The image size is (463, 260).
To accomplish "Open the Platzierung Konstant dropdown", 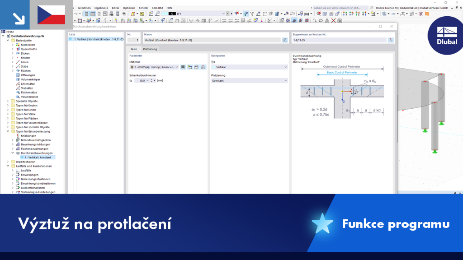I will pyautogui.click(x=249, y=80).
